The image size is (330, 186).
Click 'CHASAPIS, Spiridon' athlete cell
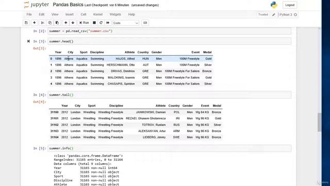pyautogui.click(x=121, y=84)
